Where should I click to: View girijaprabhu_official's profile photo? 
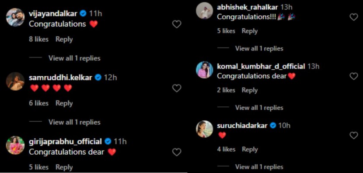coord(15,145)
